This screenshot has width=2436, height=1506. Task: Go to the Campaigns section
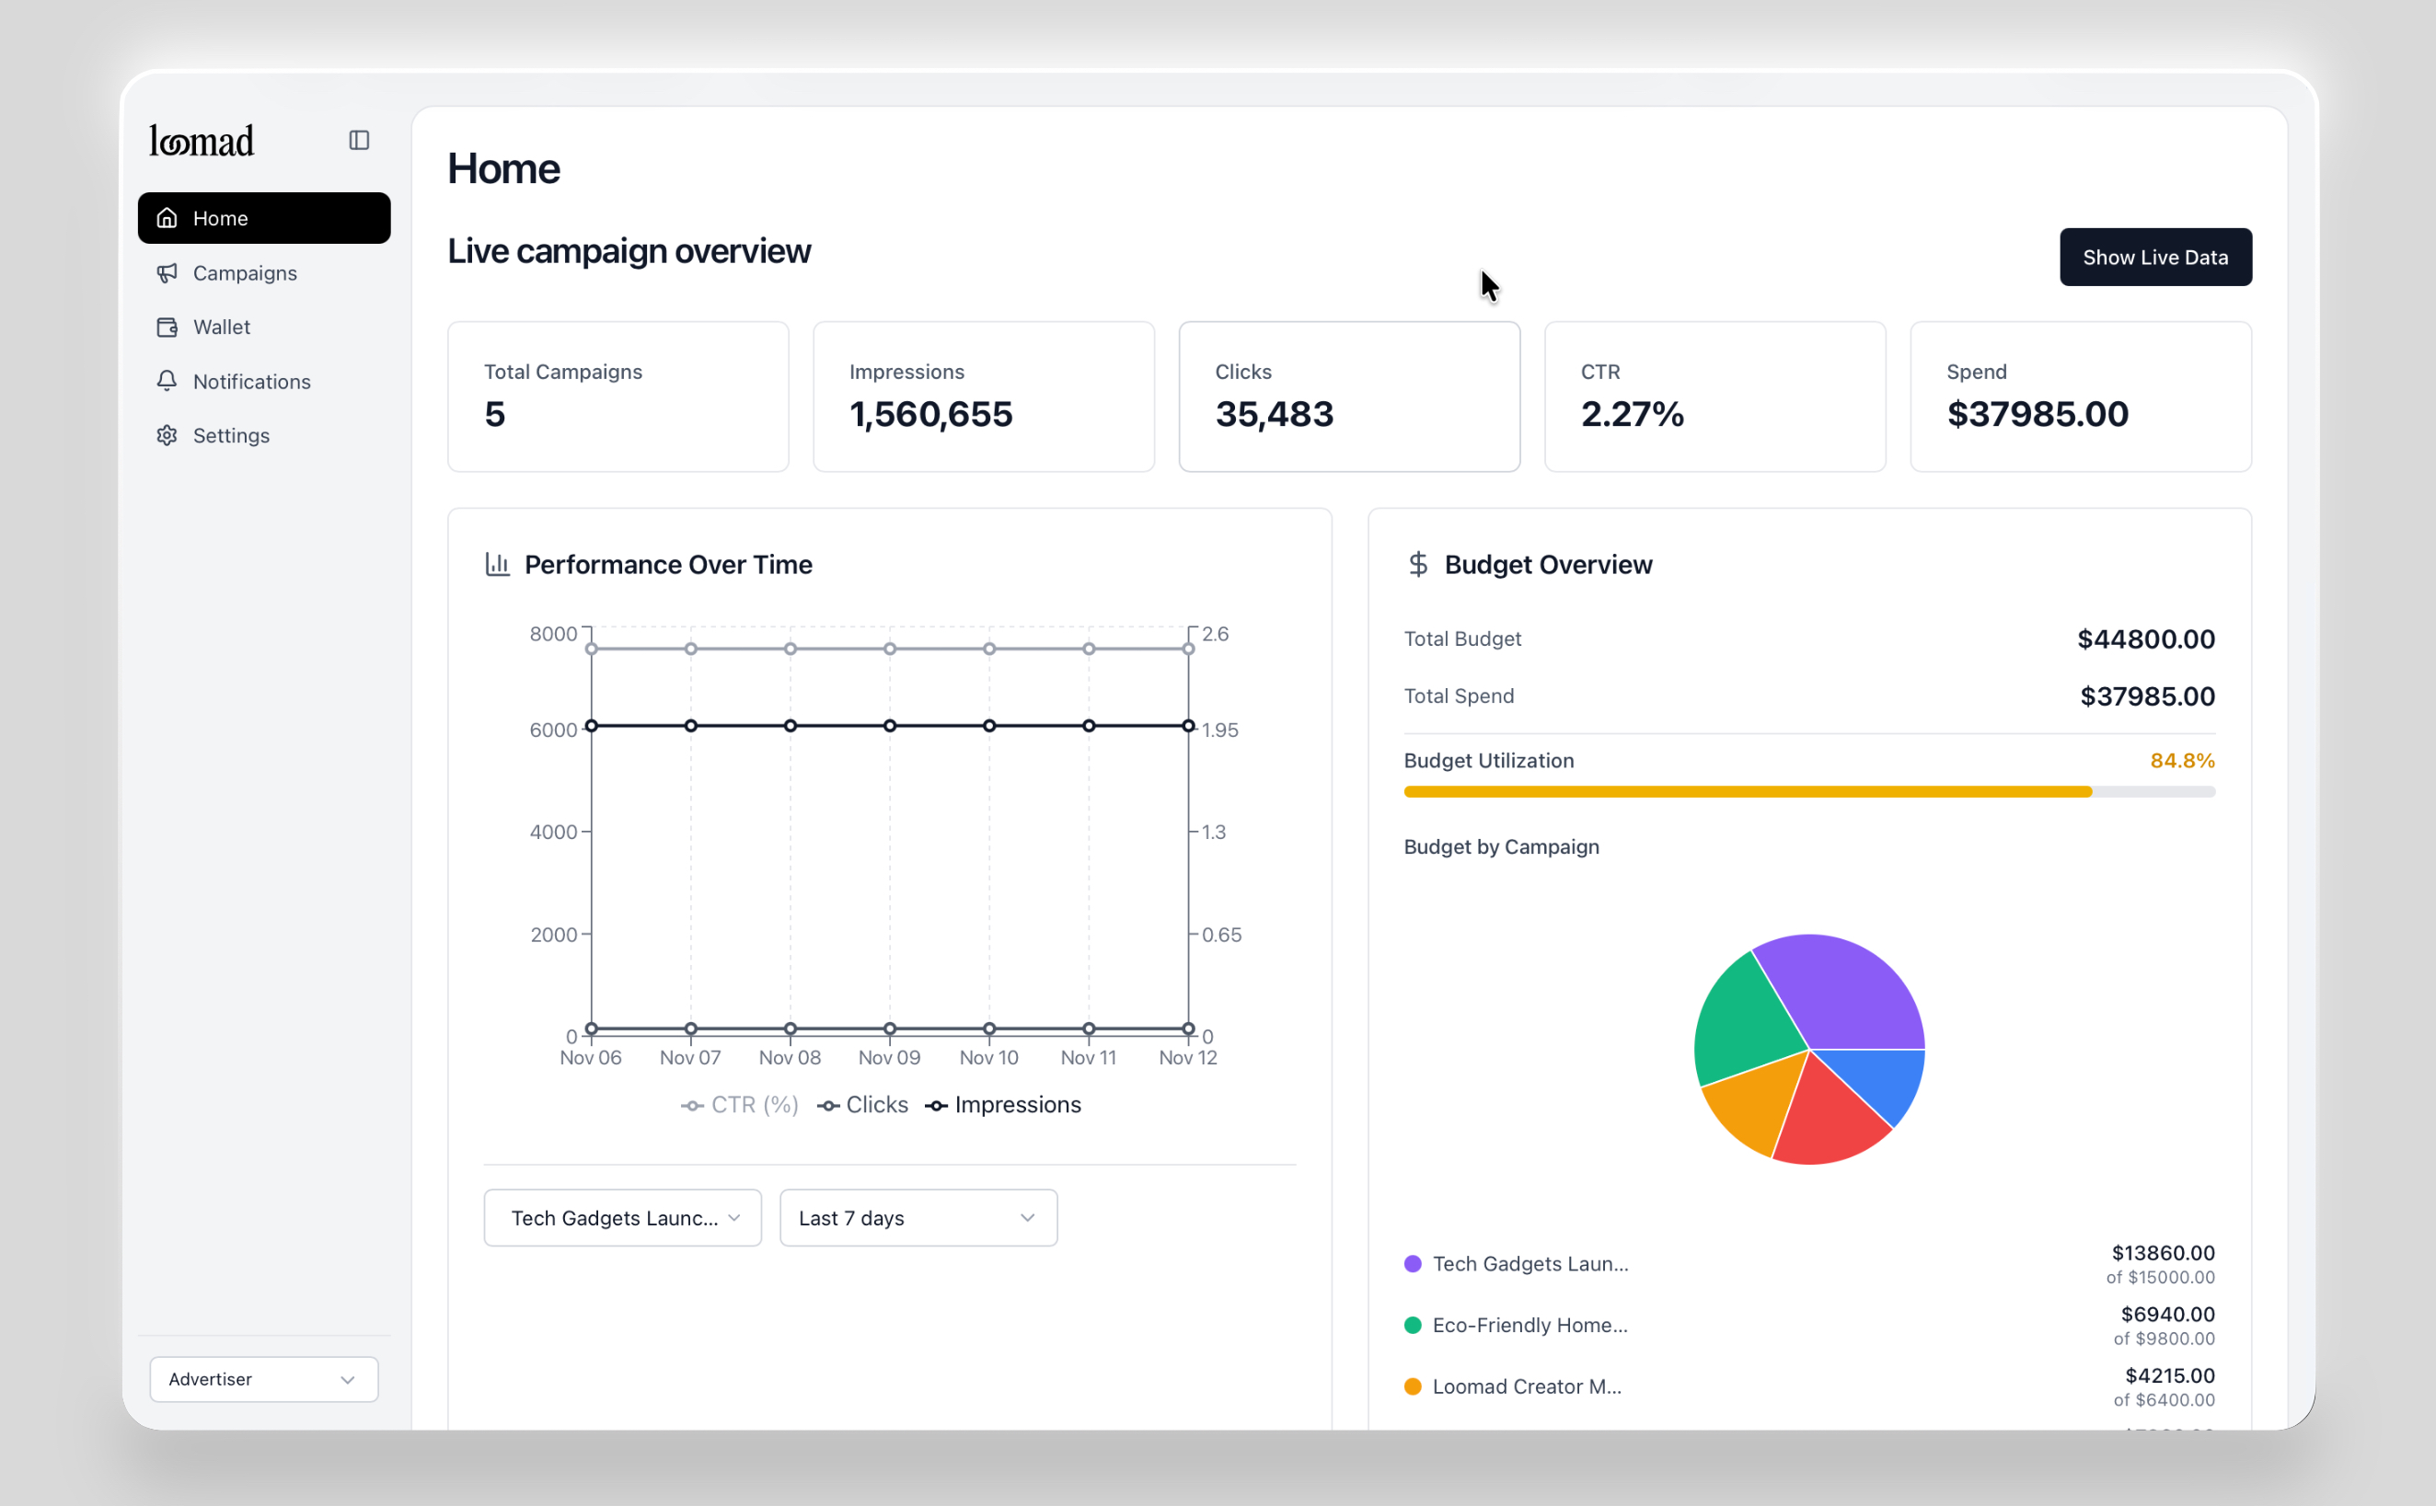pyautogui.click(x=243, y=272)
